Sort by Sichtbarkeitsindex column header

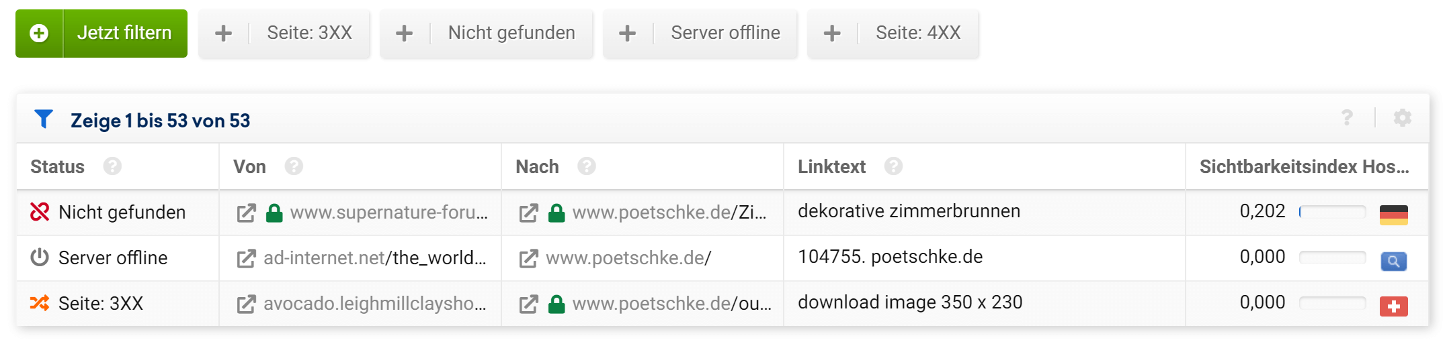click(x=1303, y=166)
